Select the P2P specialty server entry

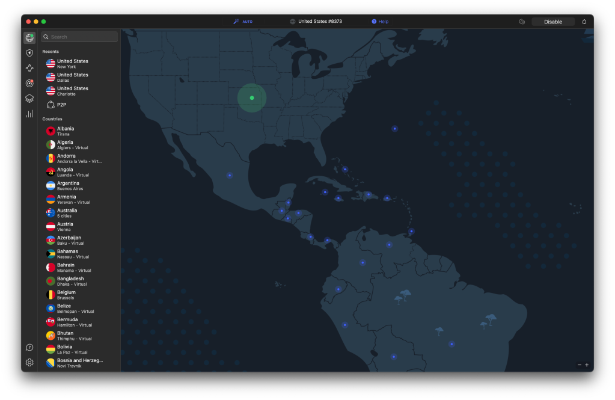coord(61,105)
